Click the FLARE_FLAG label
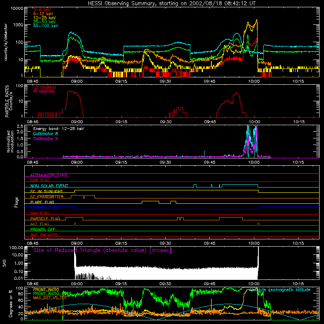 coord(42,202)
